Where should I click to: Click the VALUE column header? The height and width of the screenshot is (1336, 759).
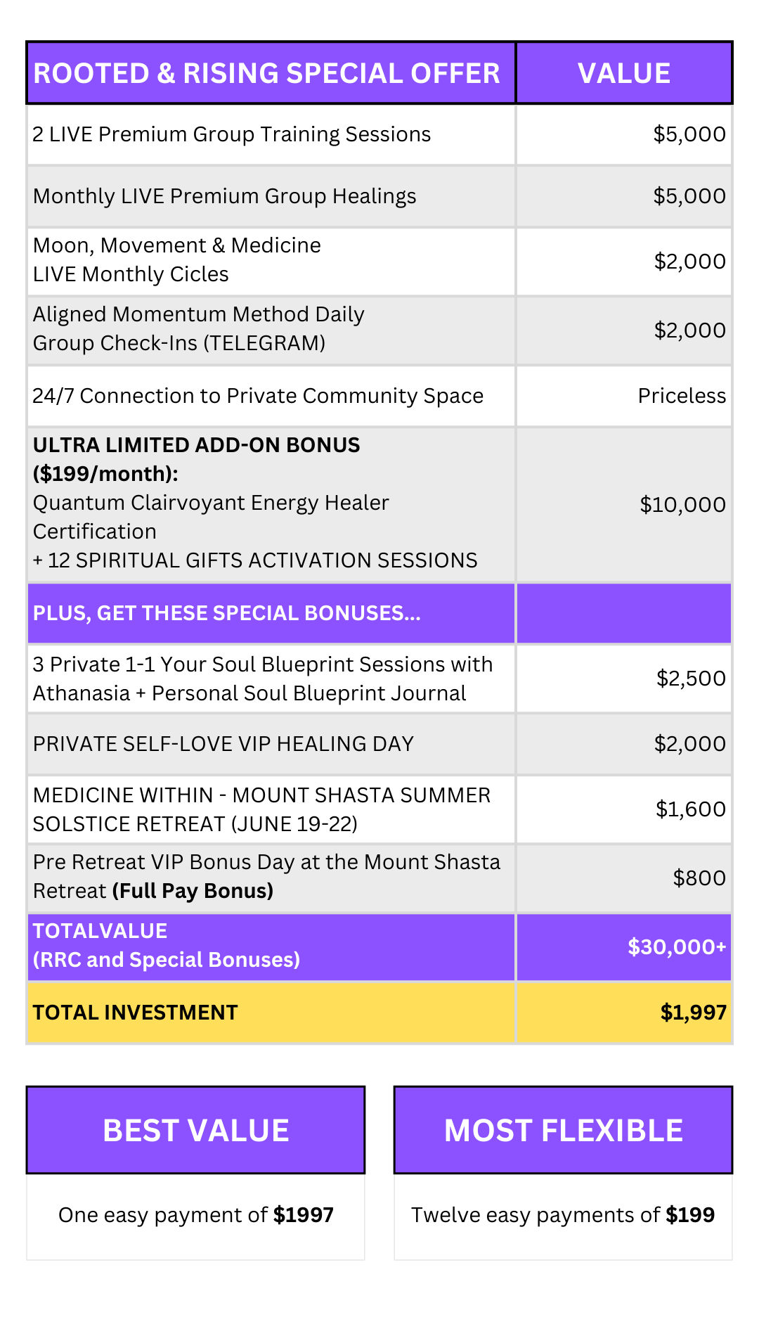pyautogui.click(x=624, y=73)
